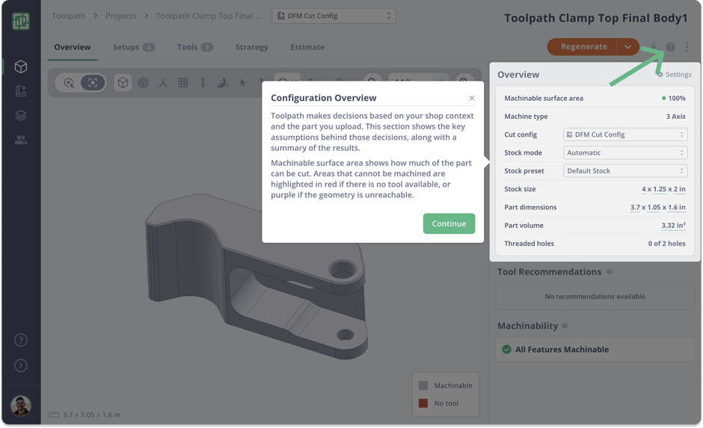The height and width of the screenshot is (428, 703).
Task: Click the layers stack icon in sidebar
Action: pos(21,115)
